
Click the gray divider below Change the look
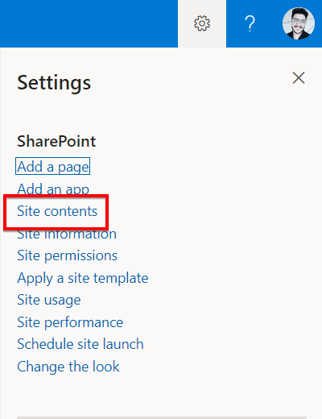(162, 417)
